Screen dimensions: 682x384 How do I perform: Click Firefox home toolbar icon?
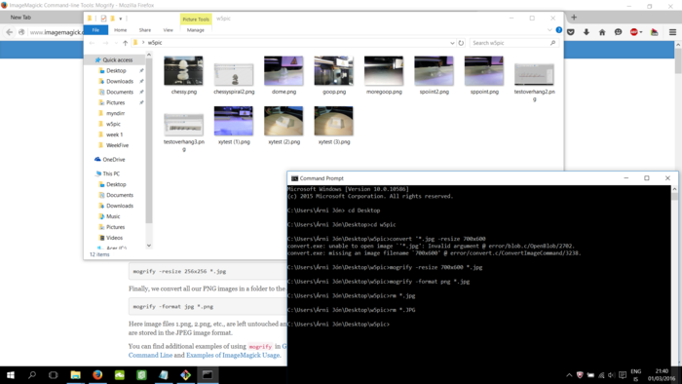click(x=602, y=32)
